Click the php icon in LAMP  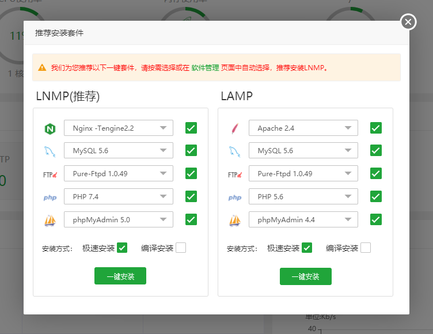pos(235,198)
